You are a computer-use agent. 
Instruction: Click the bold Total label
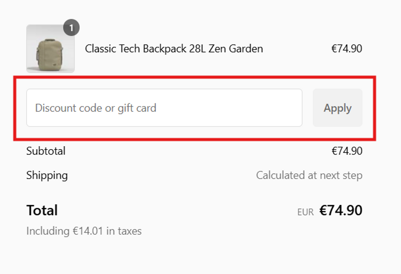coord(42,210)
